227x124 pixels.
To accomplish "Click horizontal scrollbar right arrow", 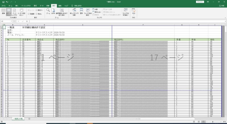I will pos(224,119).
